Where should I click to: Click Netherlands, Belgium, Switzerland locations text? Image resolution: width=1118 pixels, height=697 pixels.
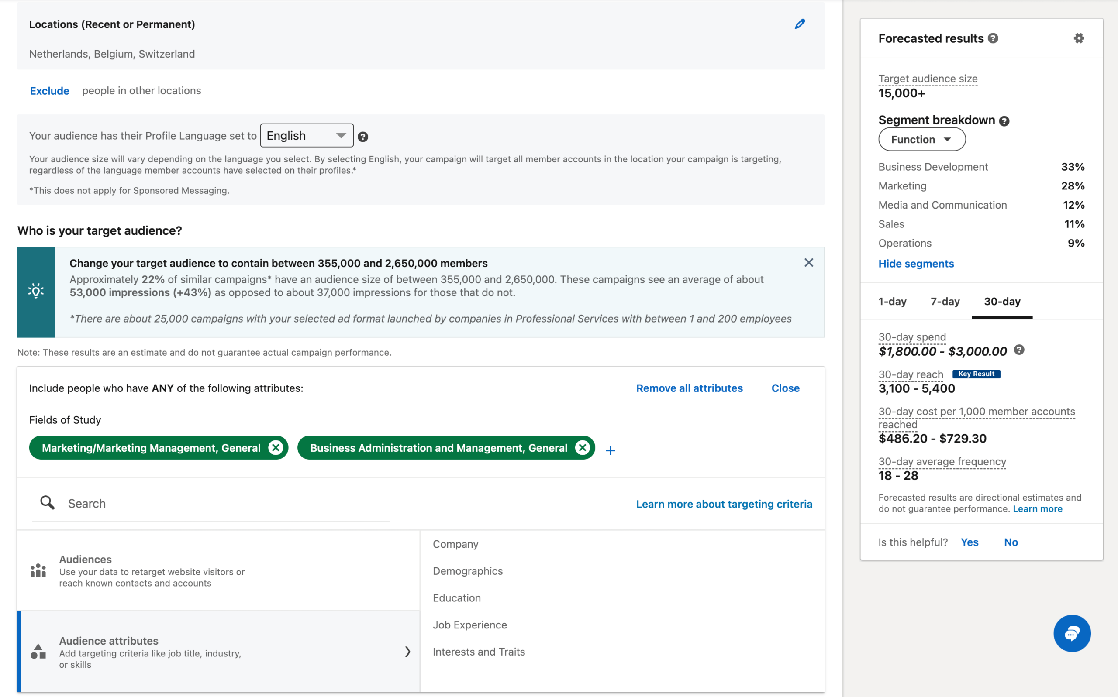pos(112,54)
